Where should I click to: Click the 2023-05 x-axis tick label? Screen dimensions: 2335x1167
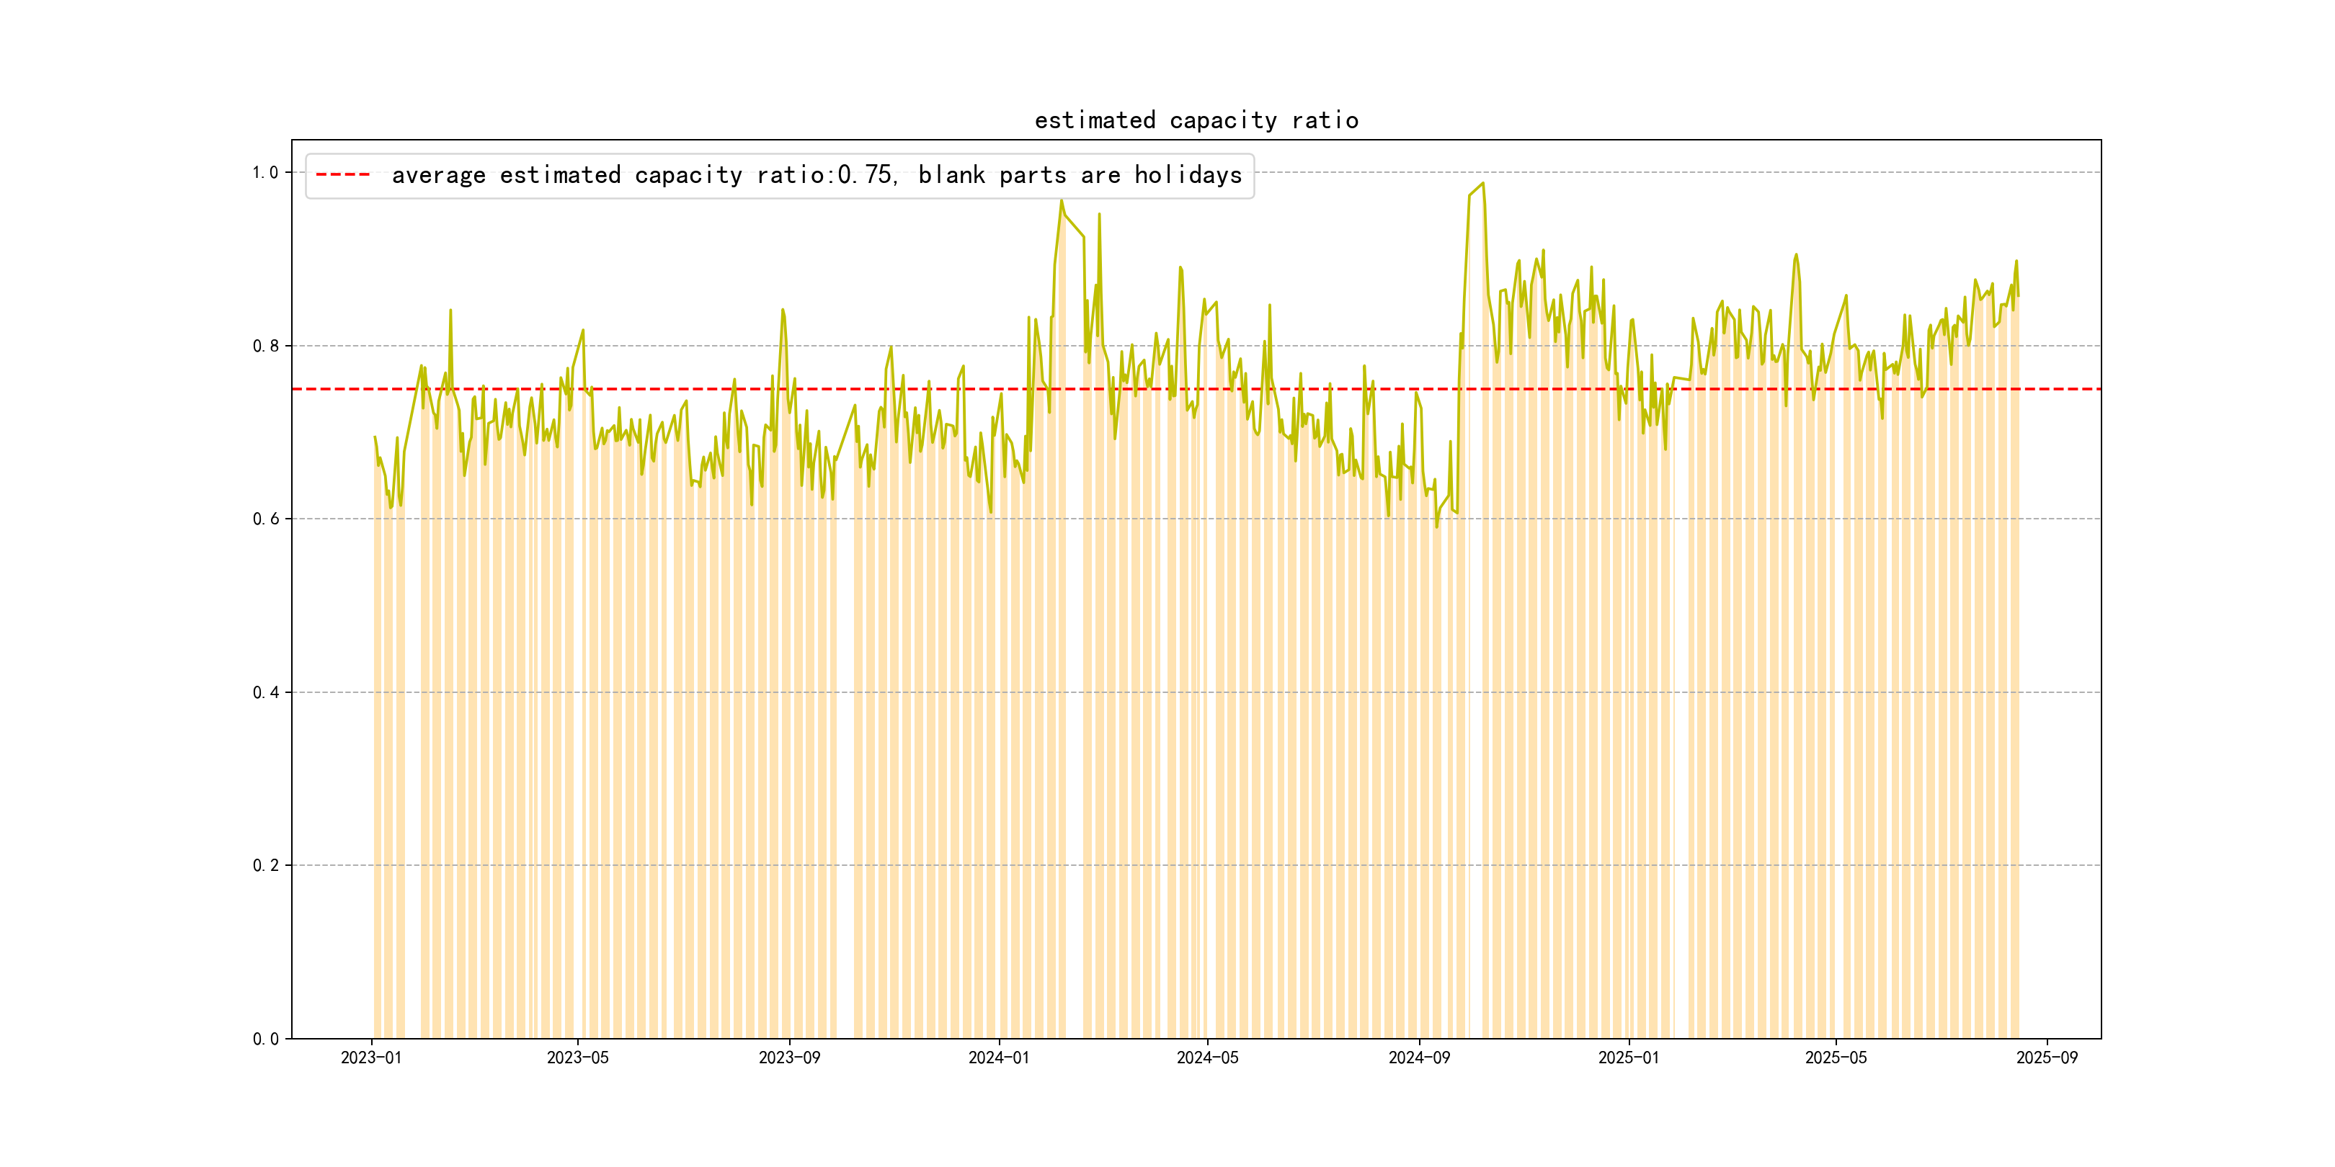[577, 1058]
